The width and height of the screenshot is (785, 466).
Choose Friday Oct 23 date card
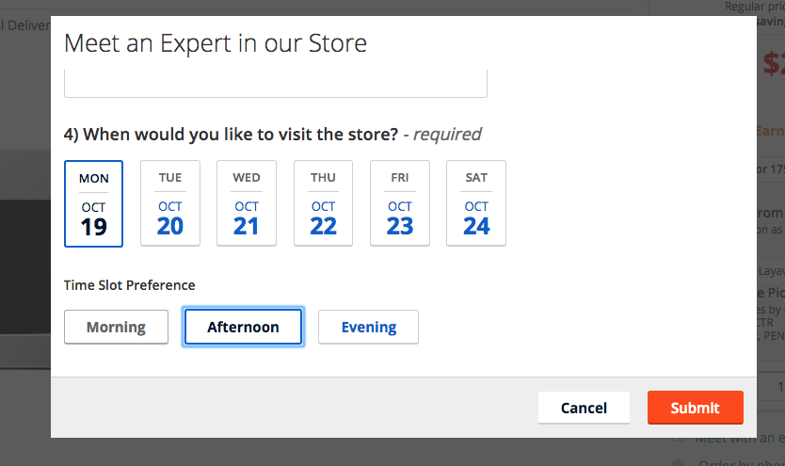click(x=399, y=203)
